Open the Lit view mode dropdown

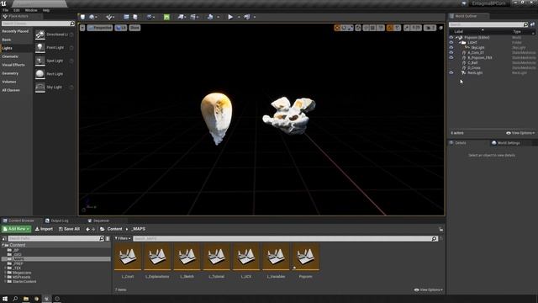click(121, 28)
